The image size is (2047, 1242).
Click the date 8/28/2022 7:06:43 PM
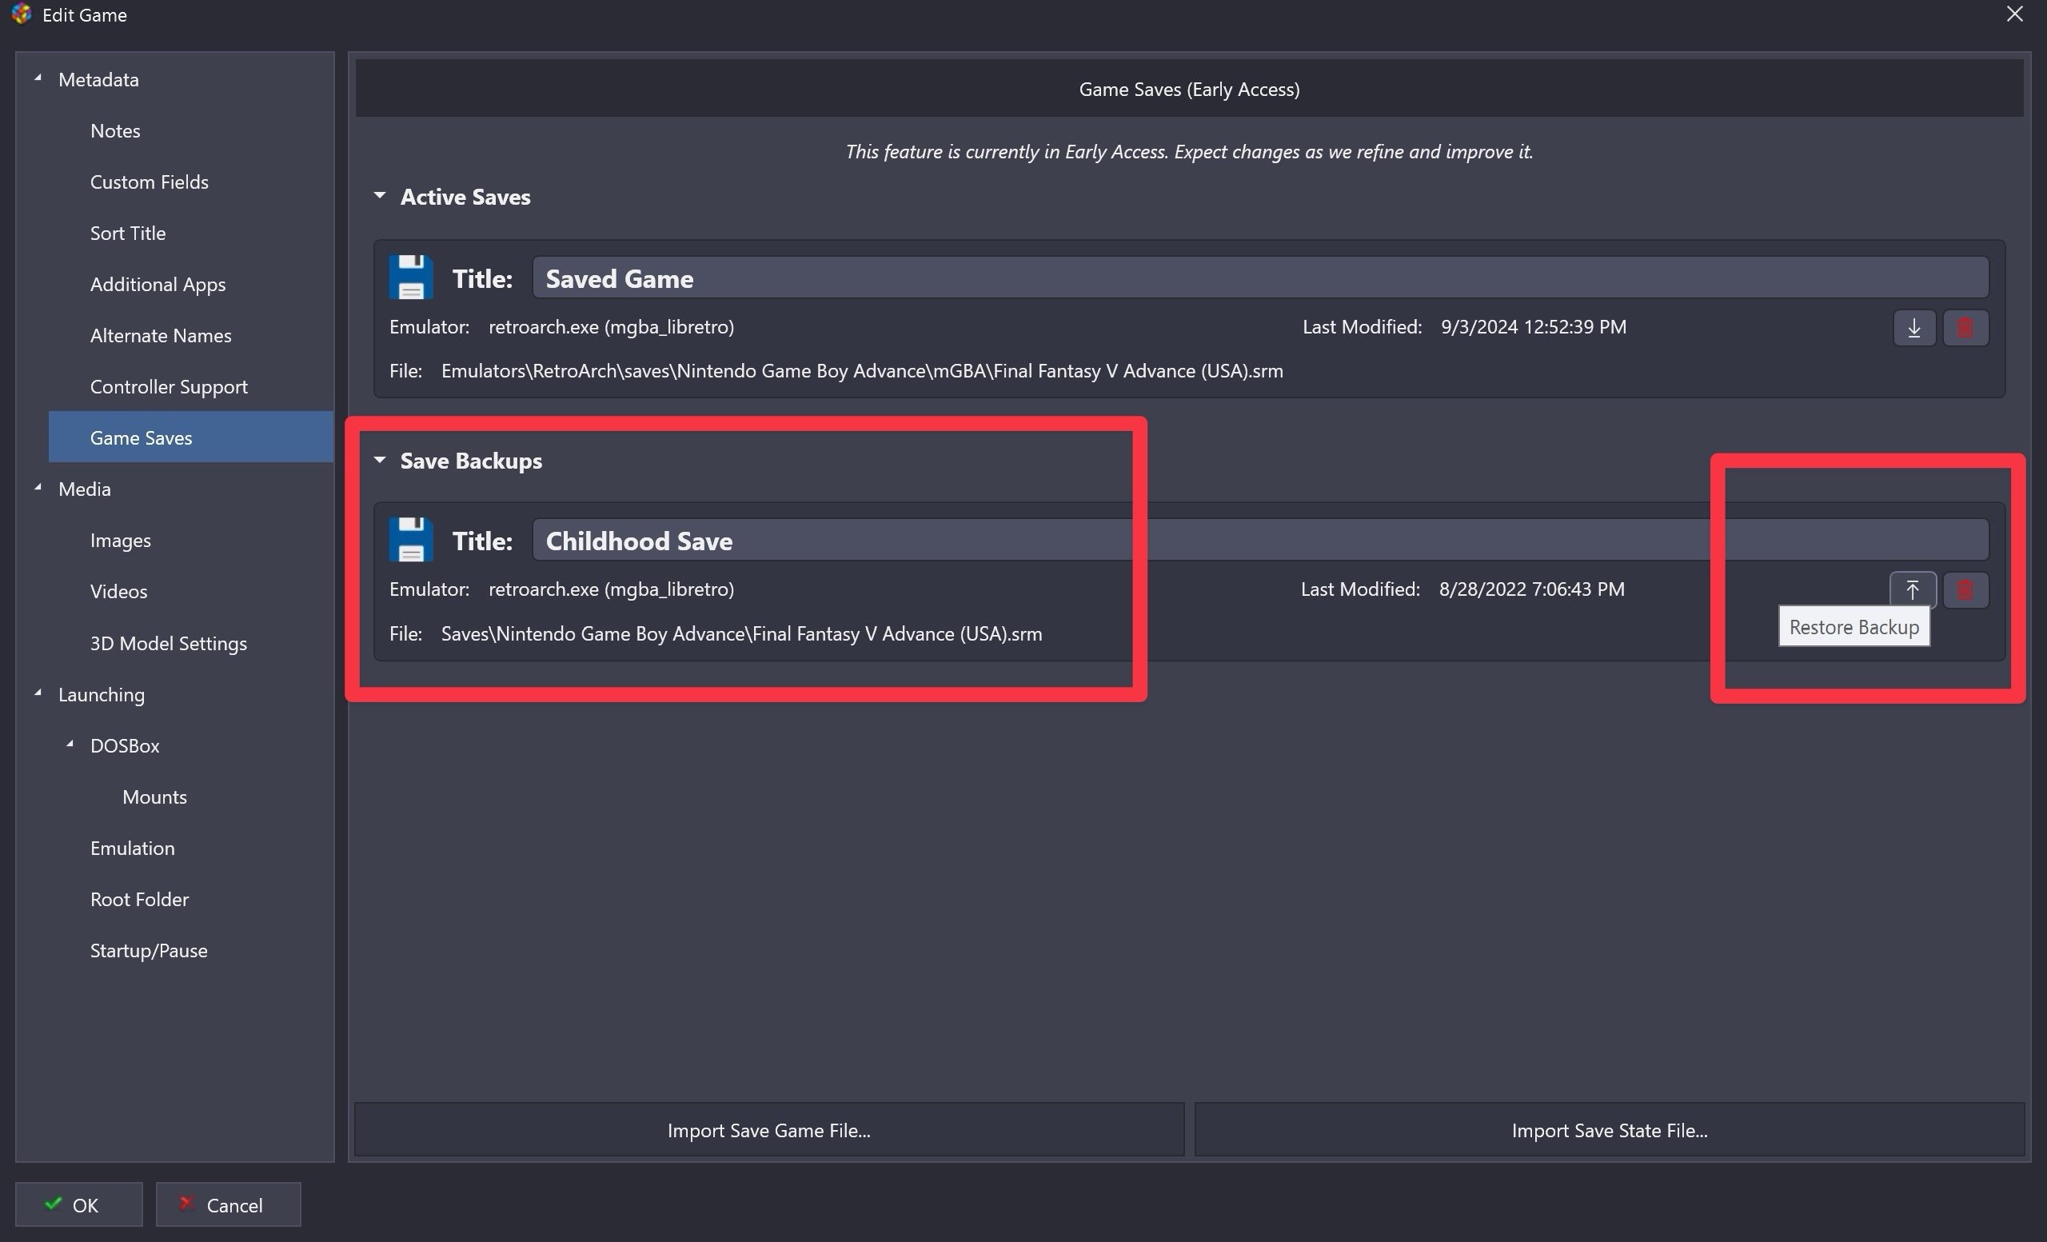[x=1532, y=590]
